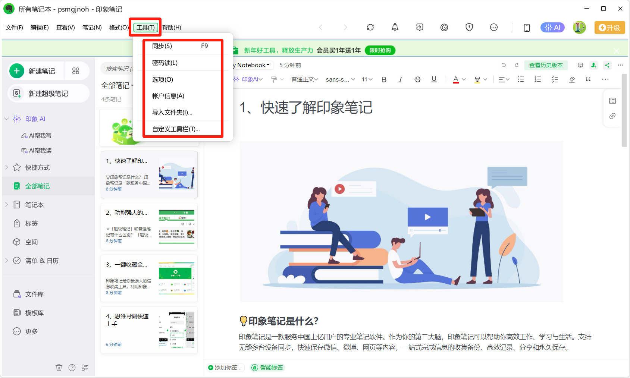
Task: Select AI帮我写 in sidebar
Action: [36, 135]
